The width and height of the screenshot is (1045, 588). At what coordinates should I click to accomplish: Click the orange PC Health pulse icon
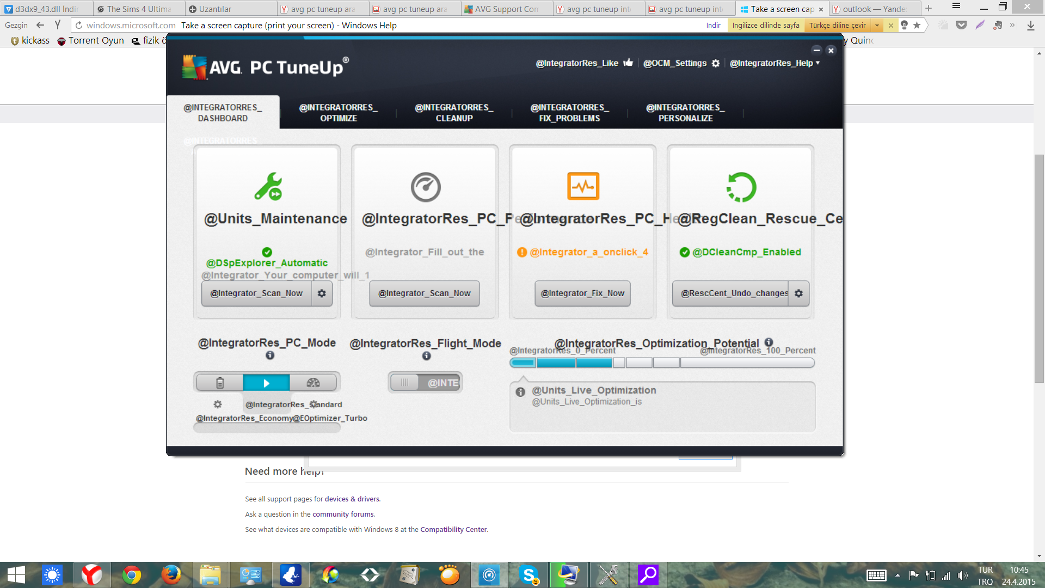(583, 186)
